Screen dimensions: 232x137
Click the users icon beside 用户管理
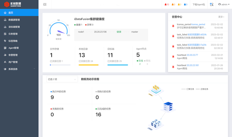tap(5, 62)
